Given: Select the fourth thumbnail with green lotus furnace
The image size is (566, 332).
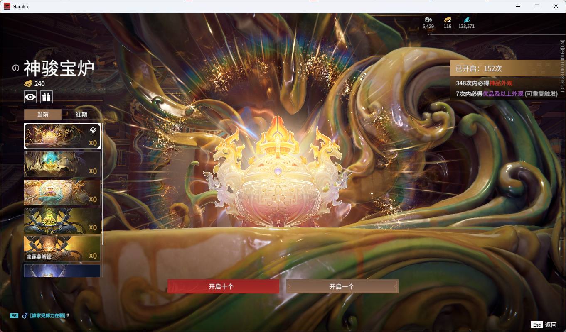Looking at the screenshot, I should click(x=62, y=221).
